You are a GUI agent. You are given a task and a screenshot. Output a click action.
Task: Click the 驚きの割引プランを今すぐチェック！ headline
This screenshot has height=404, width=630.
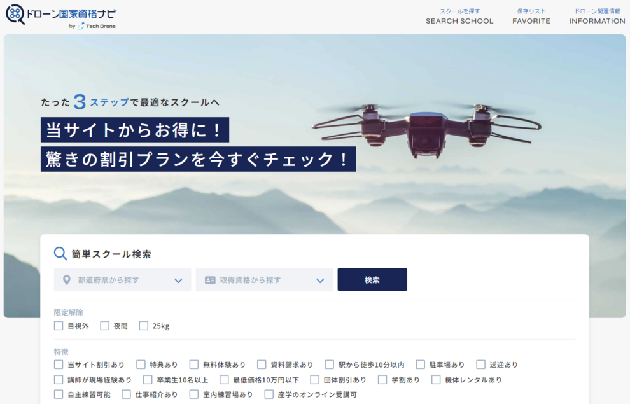tap(198, 159)
